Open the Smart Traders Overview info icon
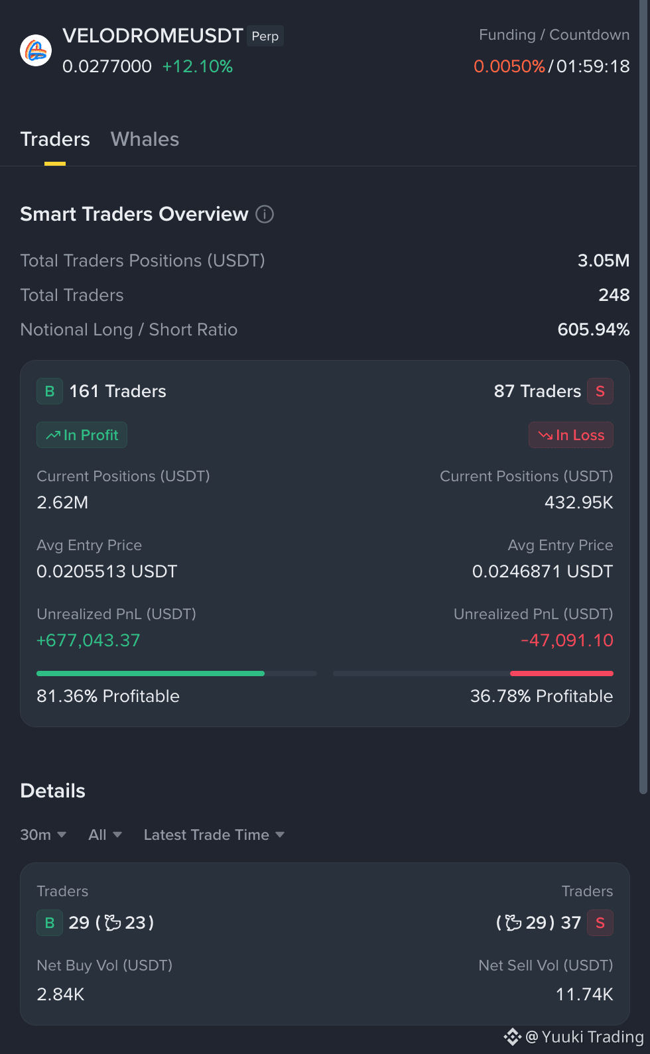 [265, 214]
